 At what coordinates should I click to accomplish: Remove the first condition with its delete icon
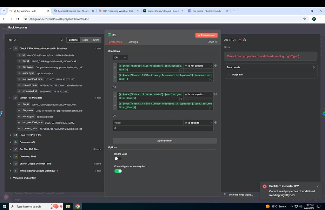point(216,66)
